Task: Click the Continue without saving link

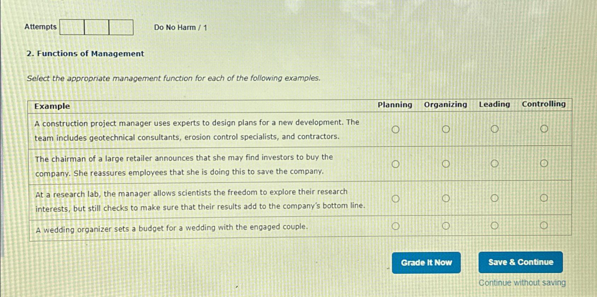Action: pos(522,282)
